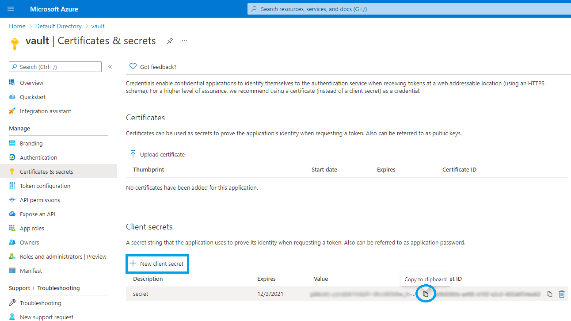Click the Expose an API cloud icon
Screen dimensions: 571x321
coord(12,214)
